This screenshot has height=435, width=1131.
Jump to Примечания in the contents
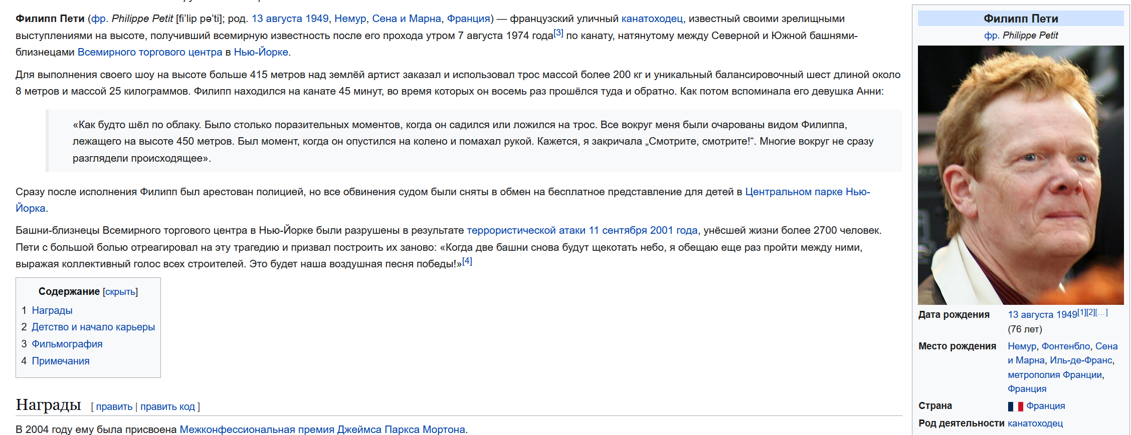pos(61,361)
